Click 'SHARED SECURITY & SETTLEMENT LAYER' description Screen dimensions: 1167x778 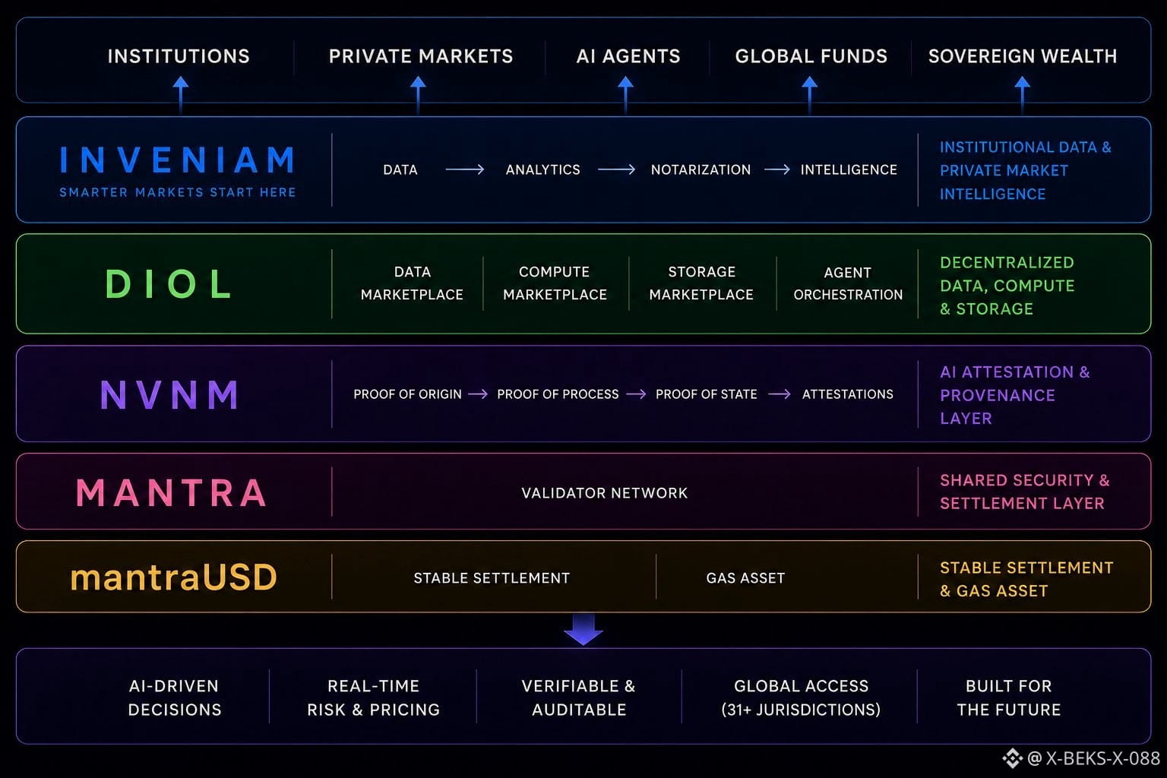[x=1025, y=492]
